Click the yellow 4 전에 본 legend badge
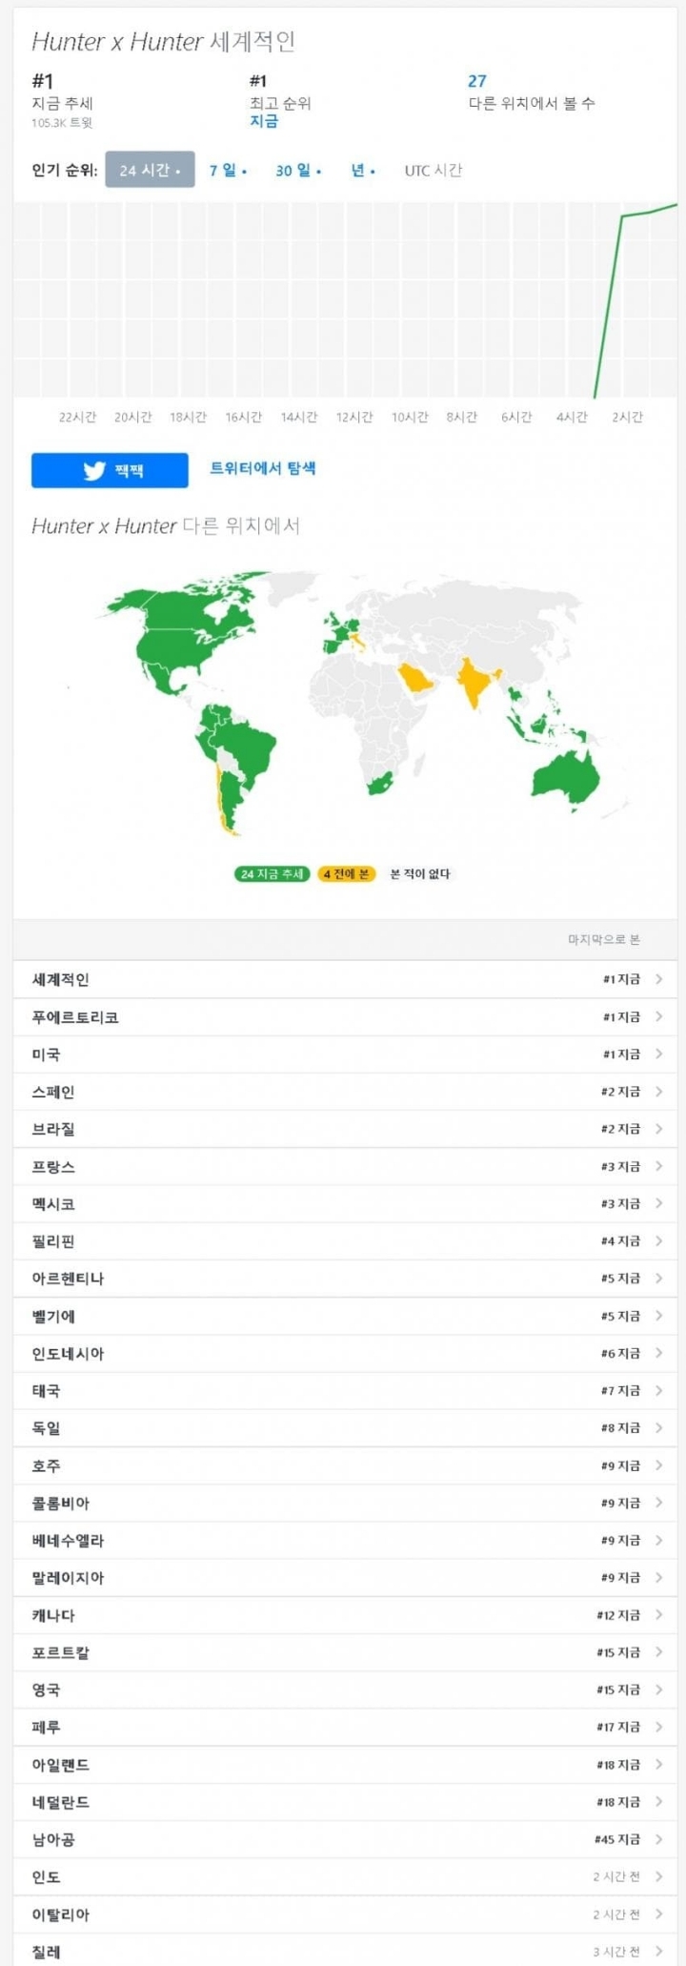This screenshot has height=1966, width=686. 346,873
